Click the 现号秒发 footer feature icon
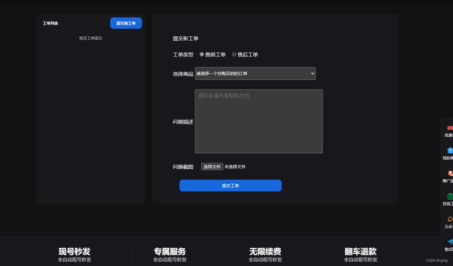 pos(74,254)
